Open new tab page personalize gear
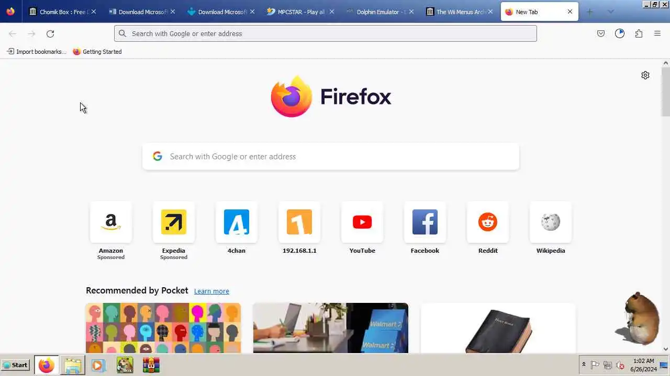 coord(645,75)
